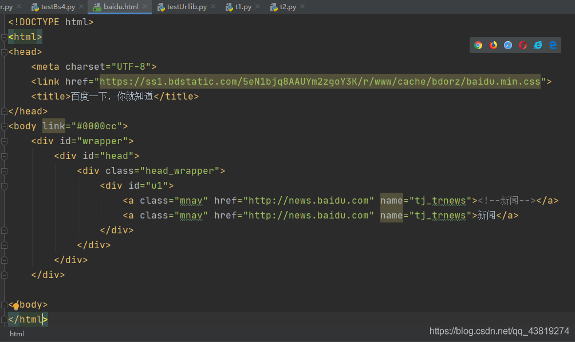The image size is (575, 342).
Task: Toggle fold marker at closing body tag
Action: pos(5,305)
